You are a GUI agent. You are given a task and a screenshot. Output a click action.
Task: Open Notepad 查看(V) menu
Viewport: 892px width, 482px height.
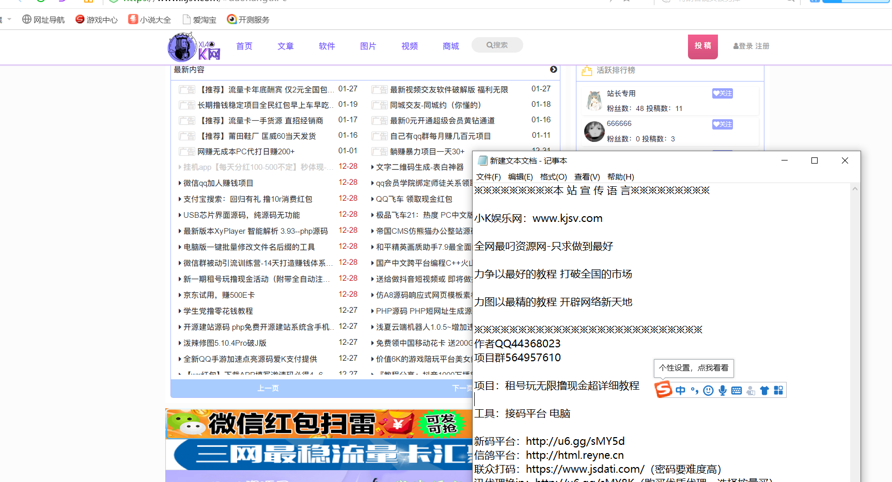coord(587,177)
